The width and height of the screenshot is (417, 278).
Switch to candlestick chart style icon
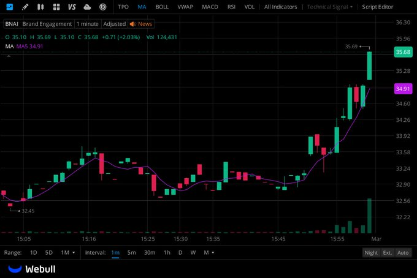40,7
